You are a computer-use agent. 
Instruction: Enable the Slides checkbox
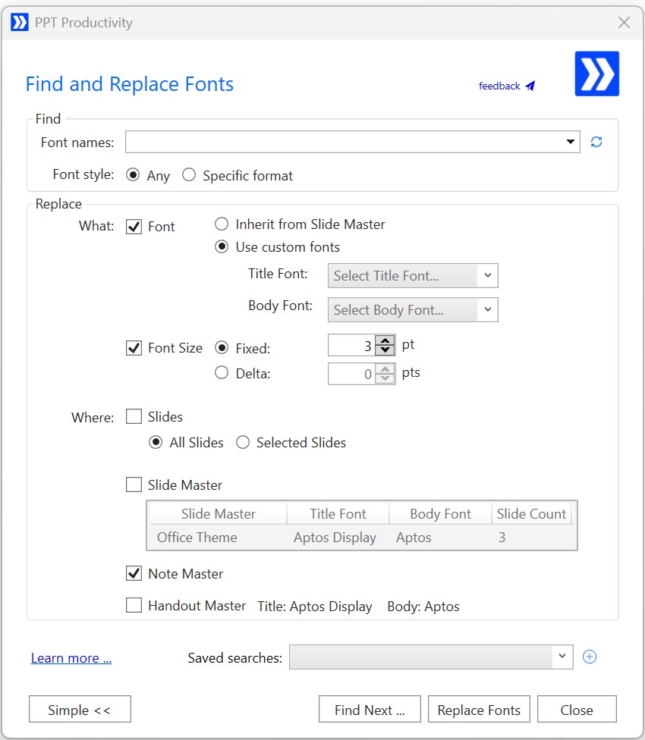click(x=134, y=416)
